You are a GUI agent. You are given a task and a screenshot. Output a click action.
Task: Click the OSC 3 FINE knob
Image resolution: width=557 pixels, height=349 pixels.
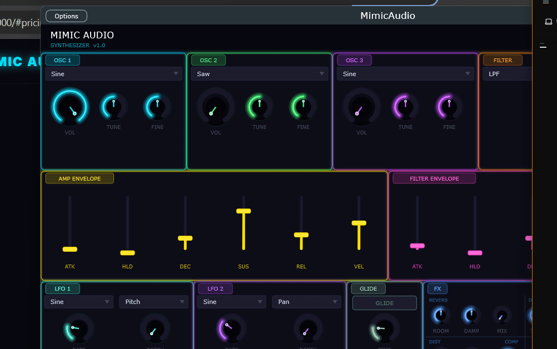click(449, 107)
